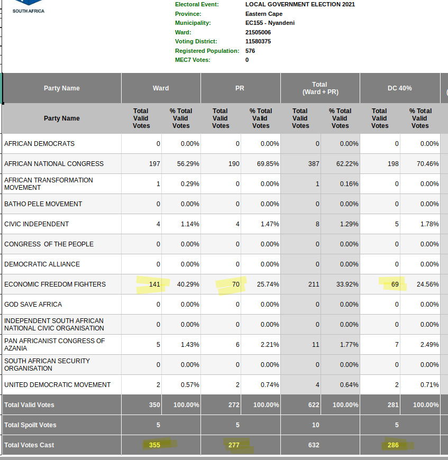
Task: Select EFF PR percentage 25.74%
Action: tap(268, 284)
